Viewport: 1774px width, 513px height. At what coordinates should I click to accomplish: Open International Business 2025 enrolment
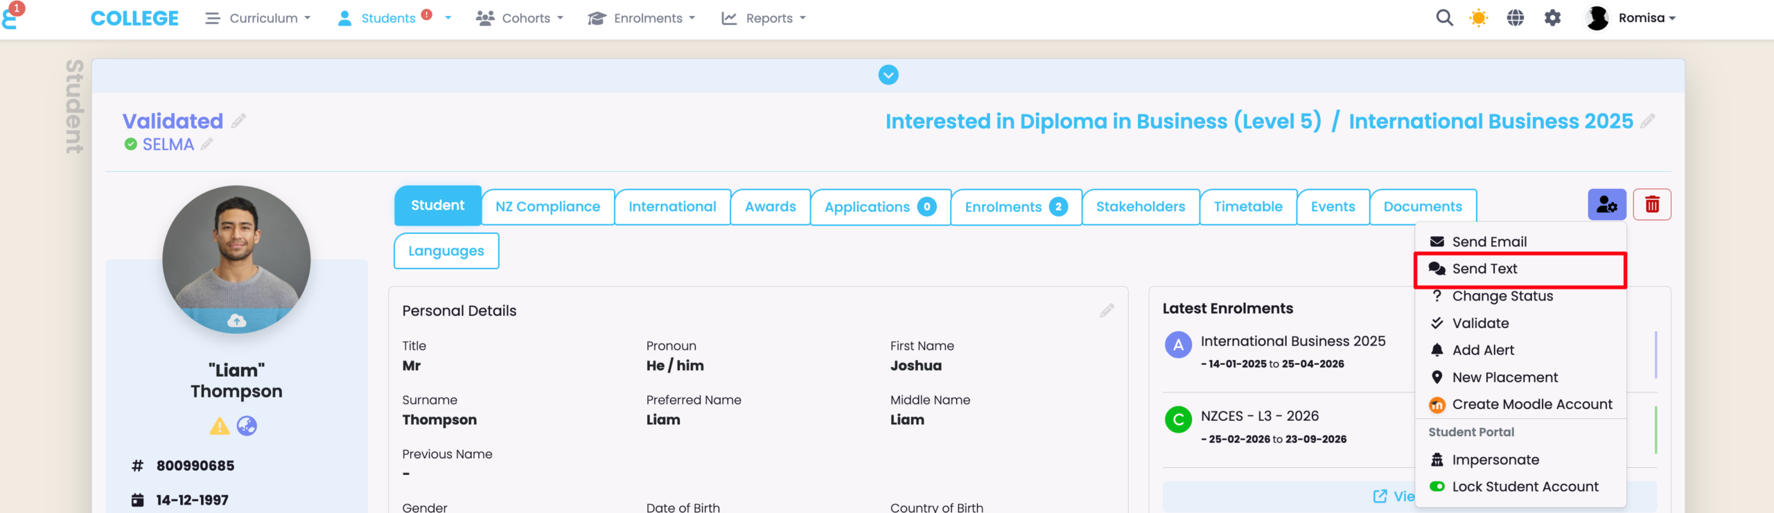click(1292, 341)
